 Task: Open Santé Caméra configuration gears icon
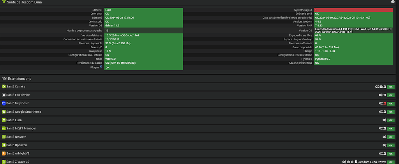tap(377, 87)
